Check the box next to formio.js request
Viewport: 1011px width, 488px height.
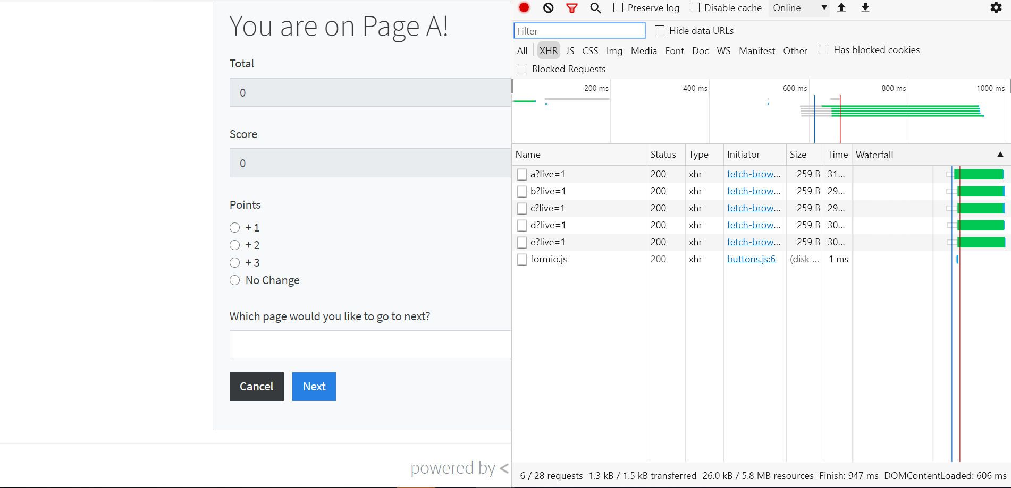click(521, 259)
